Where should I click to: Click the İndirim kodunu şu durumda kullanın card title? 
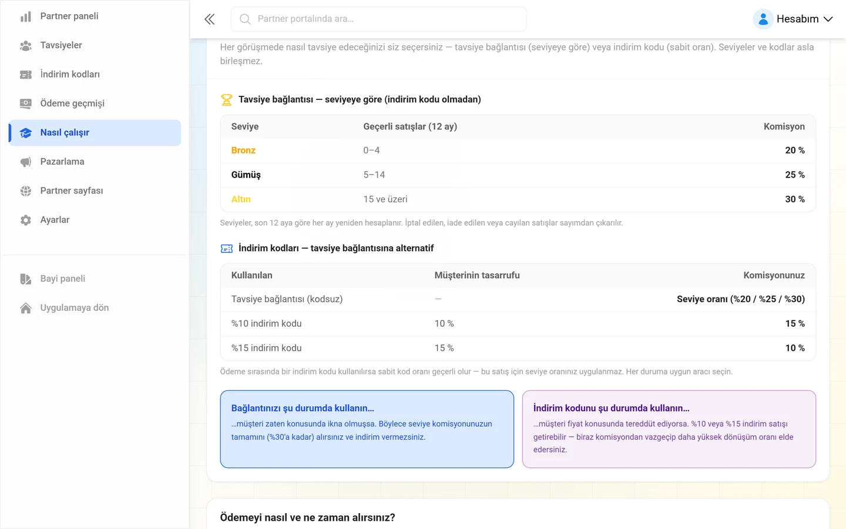point(612,409)
